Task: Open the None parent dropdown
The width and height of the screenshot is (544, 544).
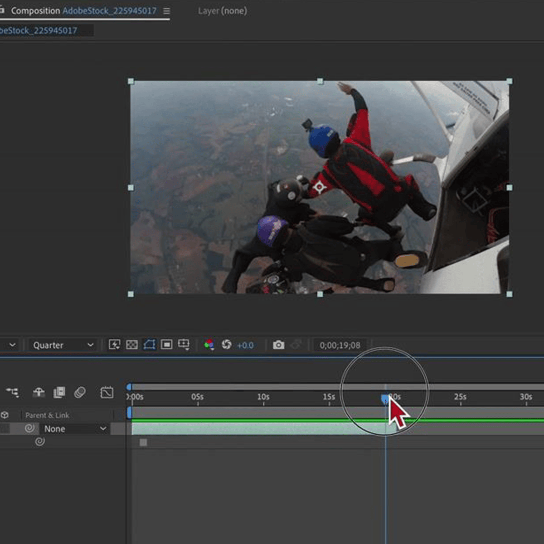Action: click(75, 429)
